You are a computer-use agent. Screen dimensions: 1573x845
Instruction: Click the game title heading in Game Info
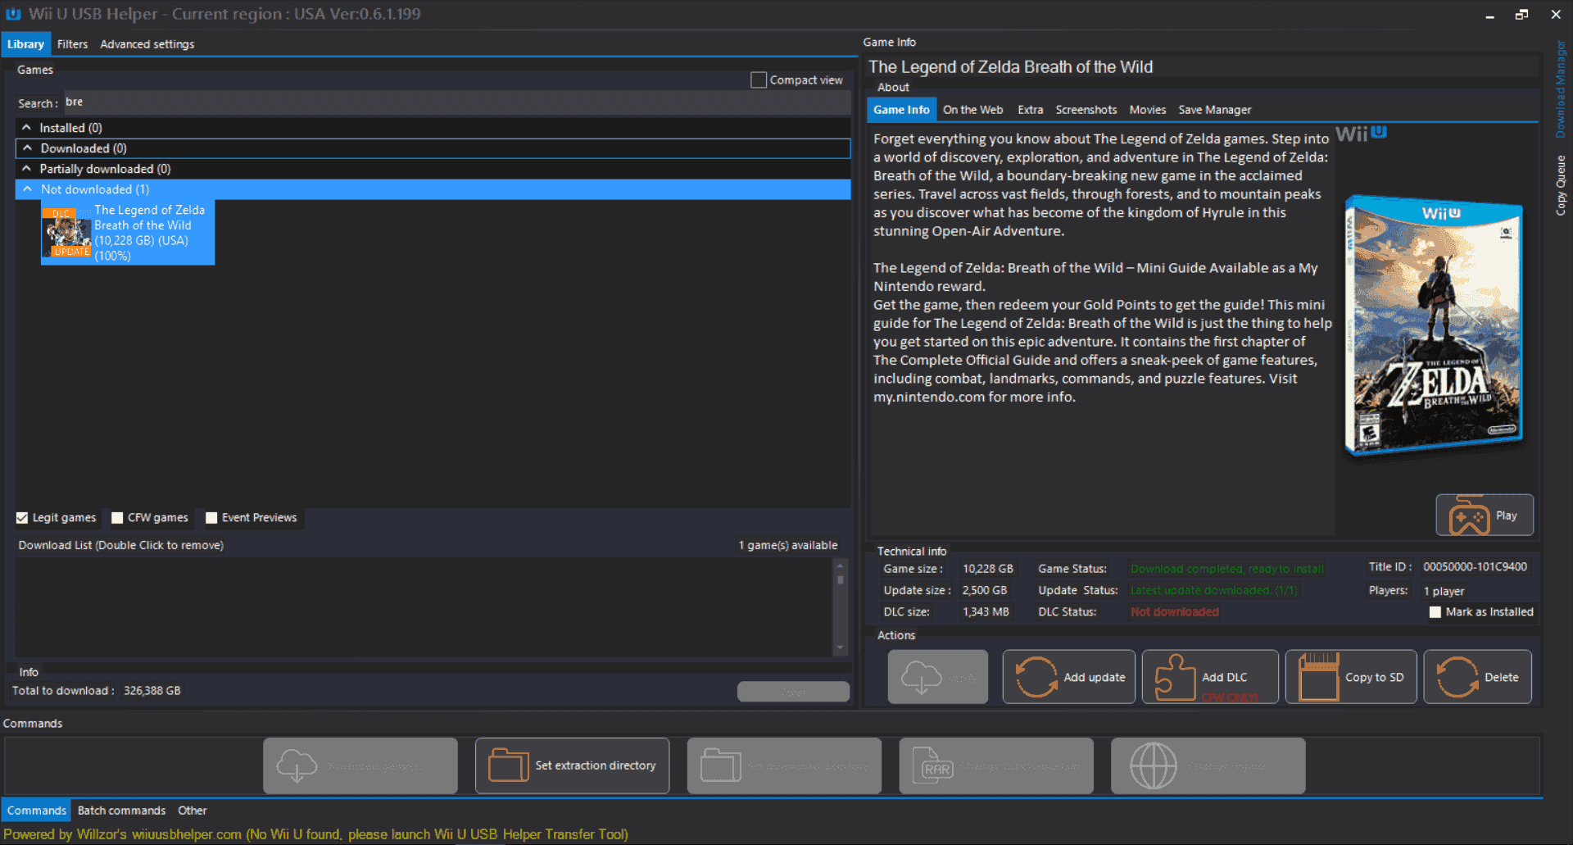[x=1010, y=67]
